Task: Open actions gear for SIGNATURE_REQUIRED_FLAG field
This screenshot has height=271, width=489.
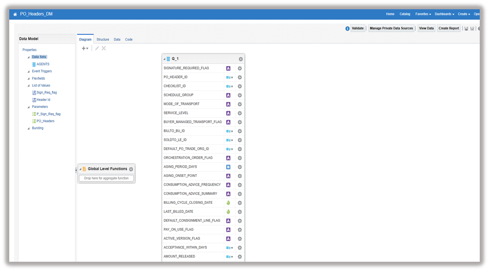Action: pyautogui.click(x=239, y=68)
